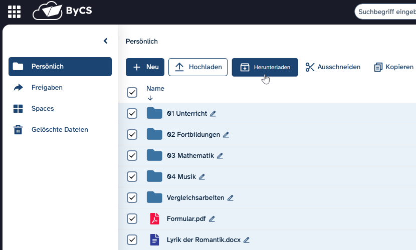Sort files by Name column
416x250 pixels.
tap(155, 89)
